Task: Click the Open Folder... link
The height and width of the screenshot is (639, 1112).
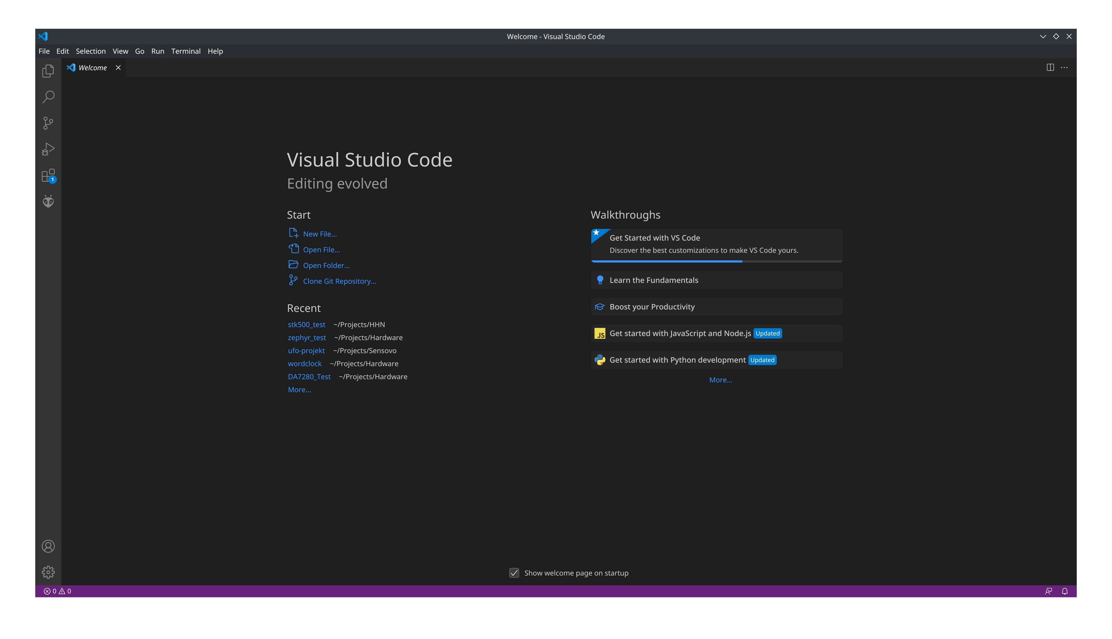Action: coord(326,266)
